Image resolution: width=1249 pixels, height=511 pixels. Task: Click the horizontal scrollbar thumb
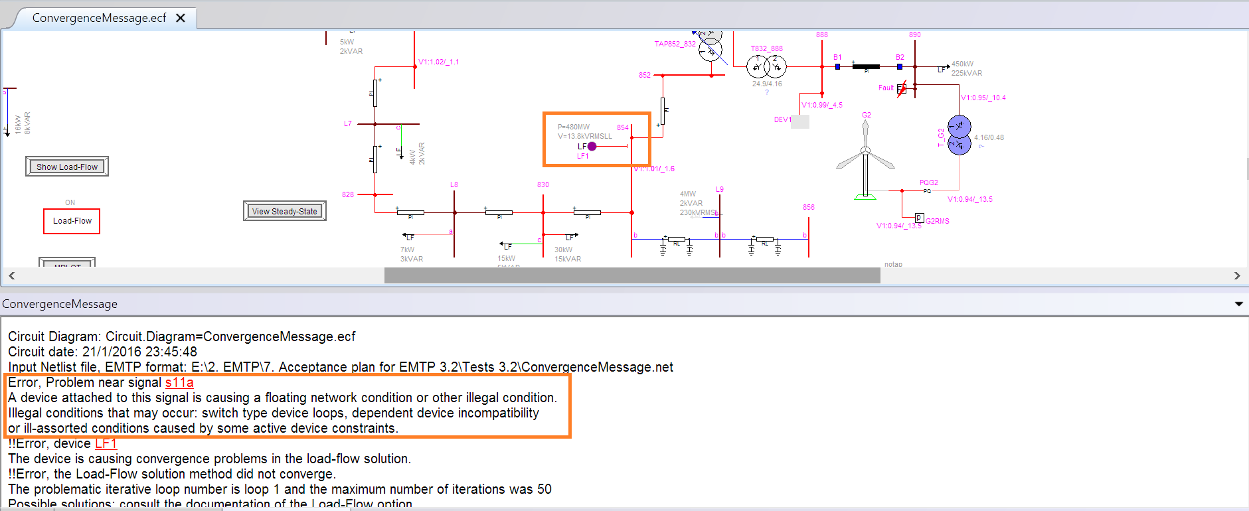[632, 275]
